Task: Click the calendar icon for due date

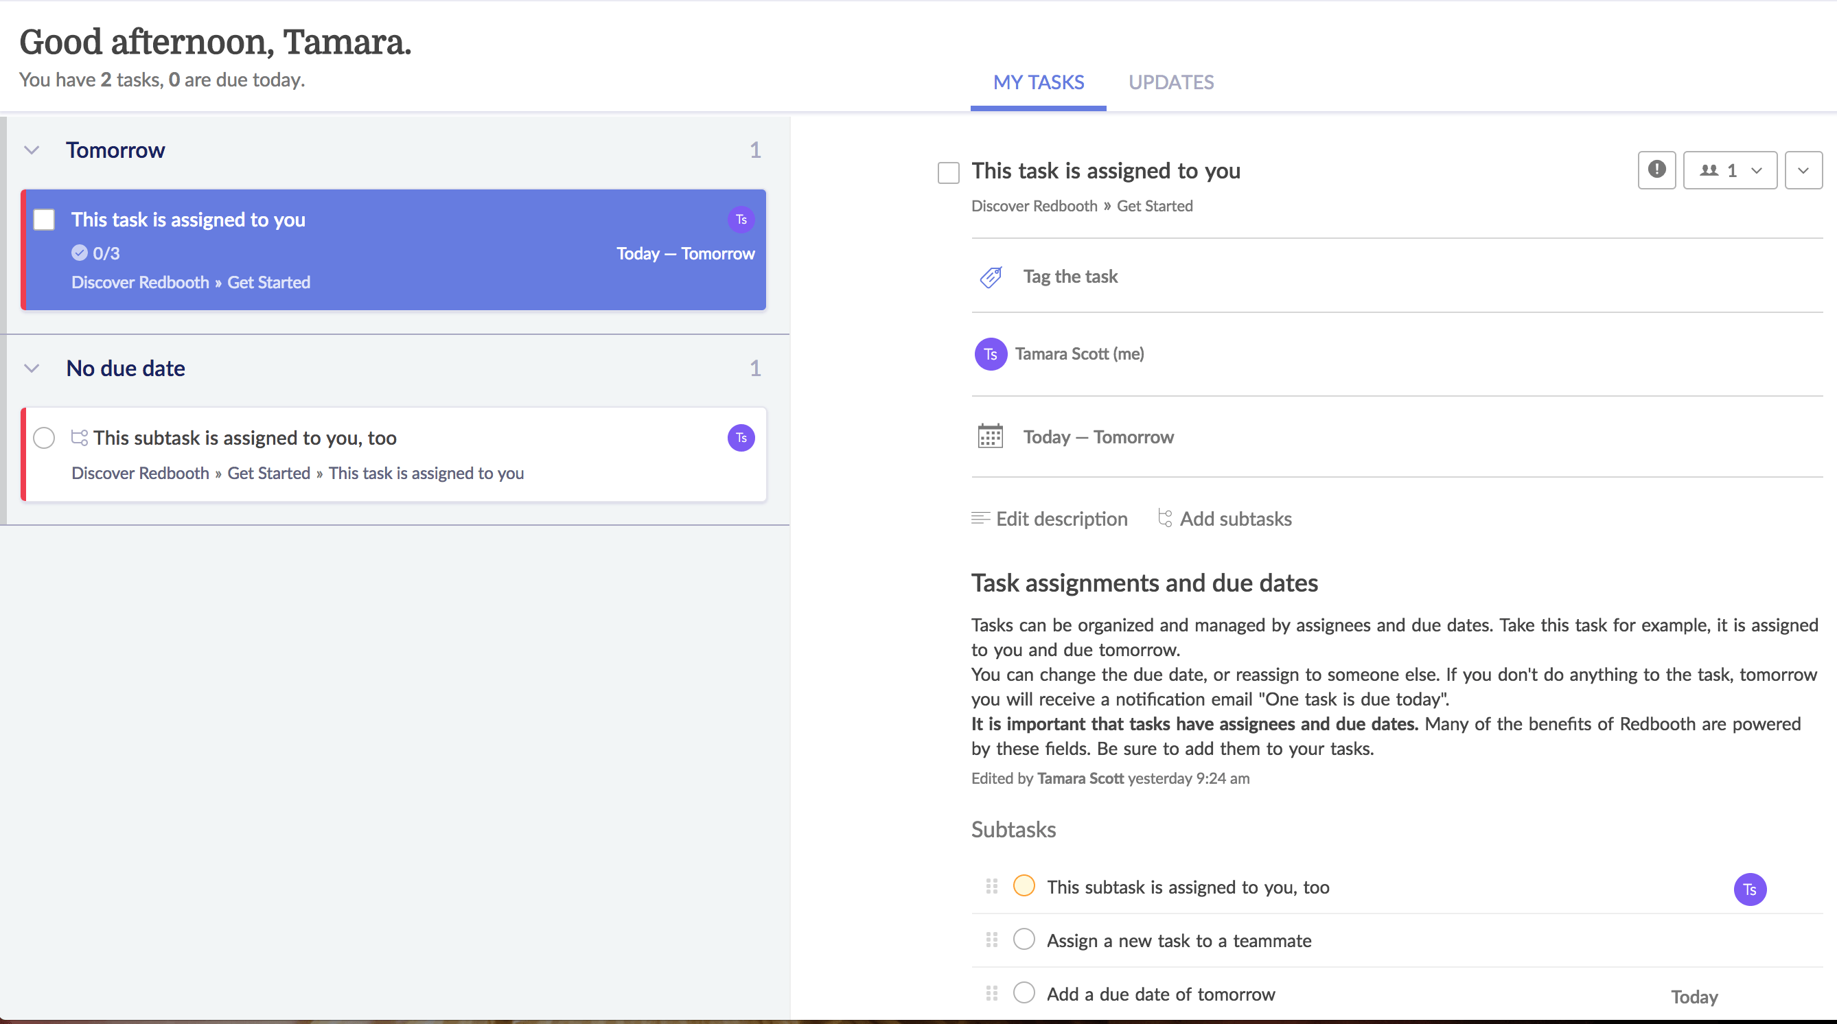Action: point(990,435)
